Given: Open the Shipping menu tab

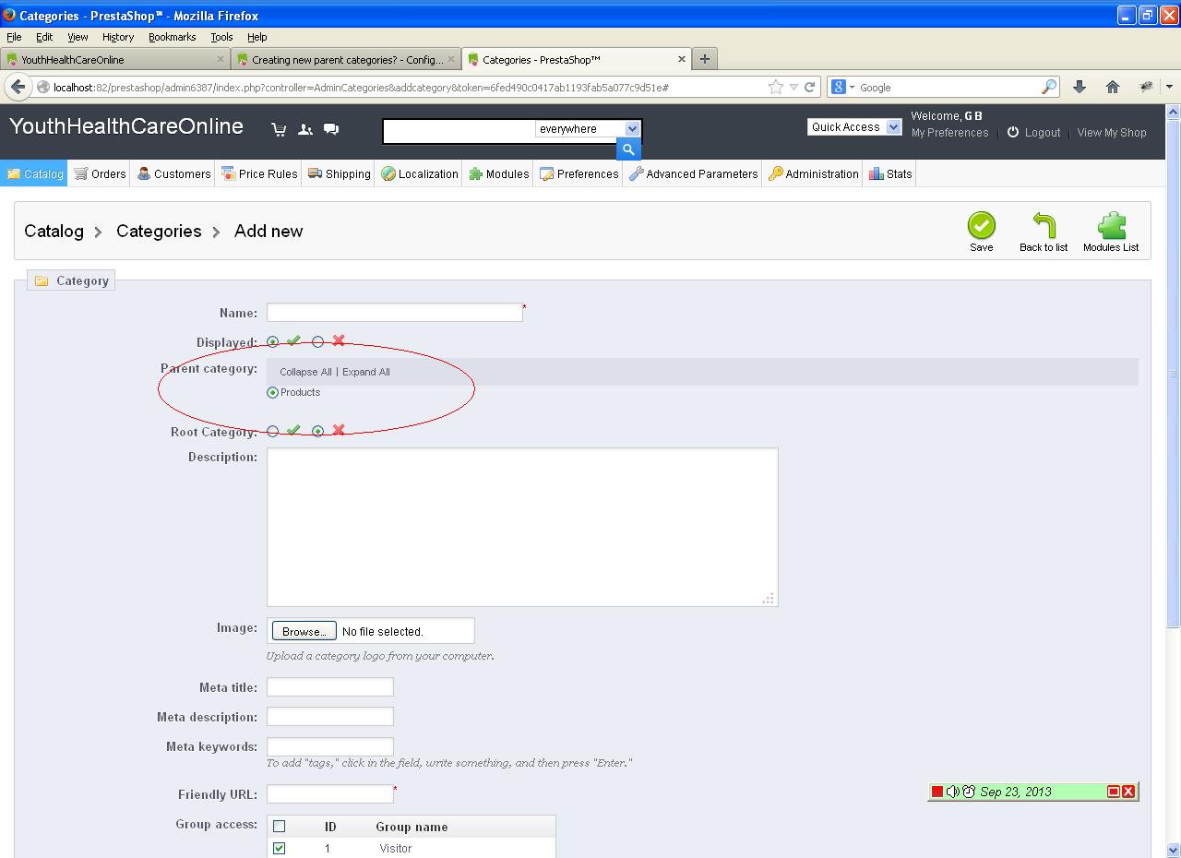Looking at the screenshot, I should pos(339,173).
